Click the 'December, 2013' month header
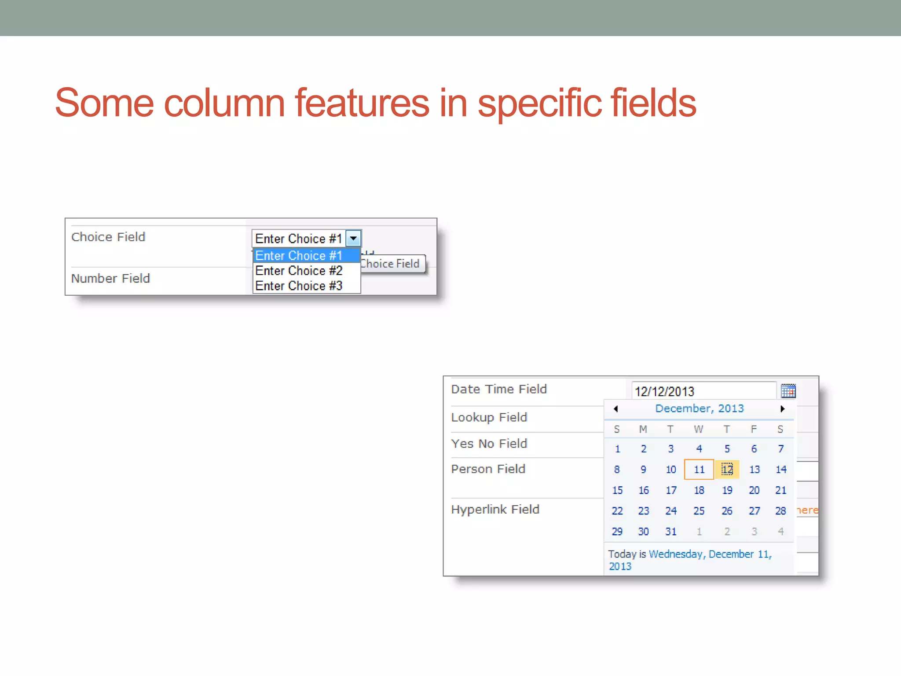Image resolution: width=901 pixels, height=676 pixels. [x=700, y=408]
